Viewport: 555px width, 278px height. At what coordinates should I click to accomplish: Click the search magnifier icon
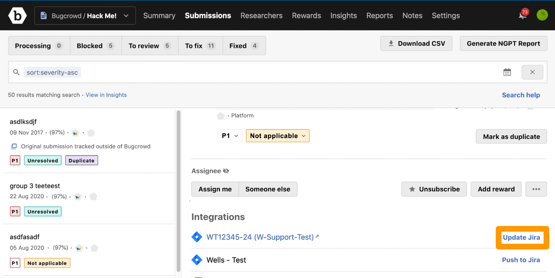(16, 72)
